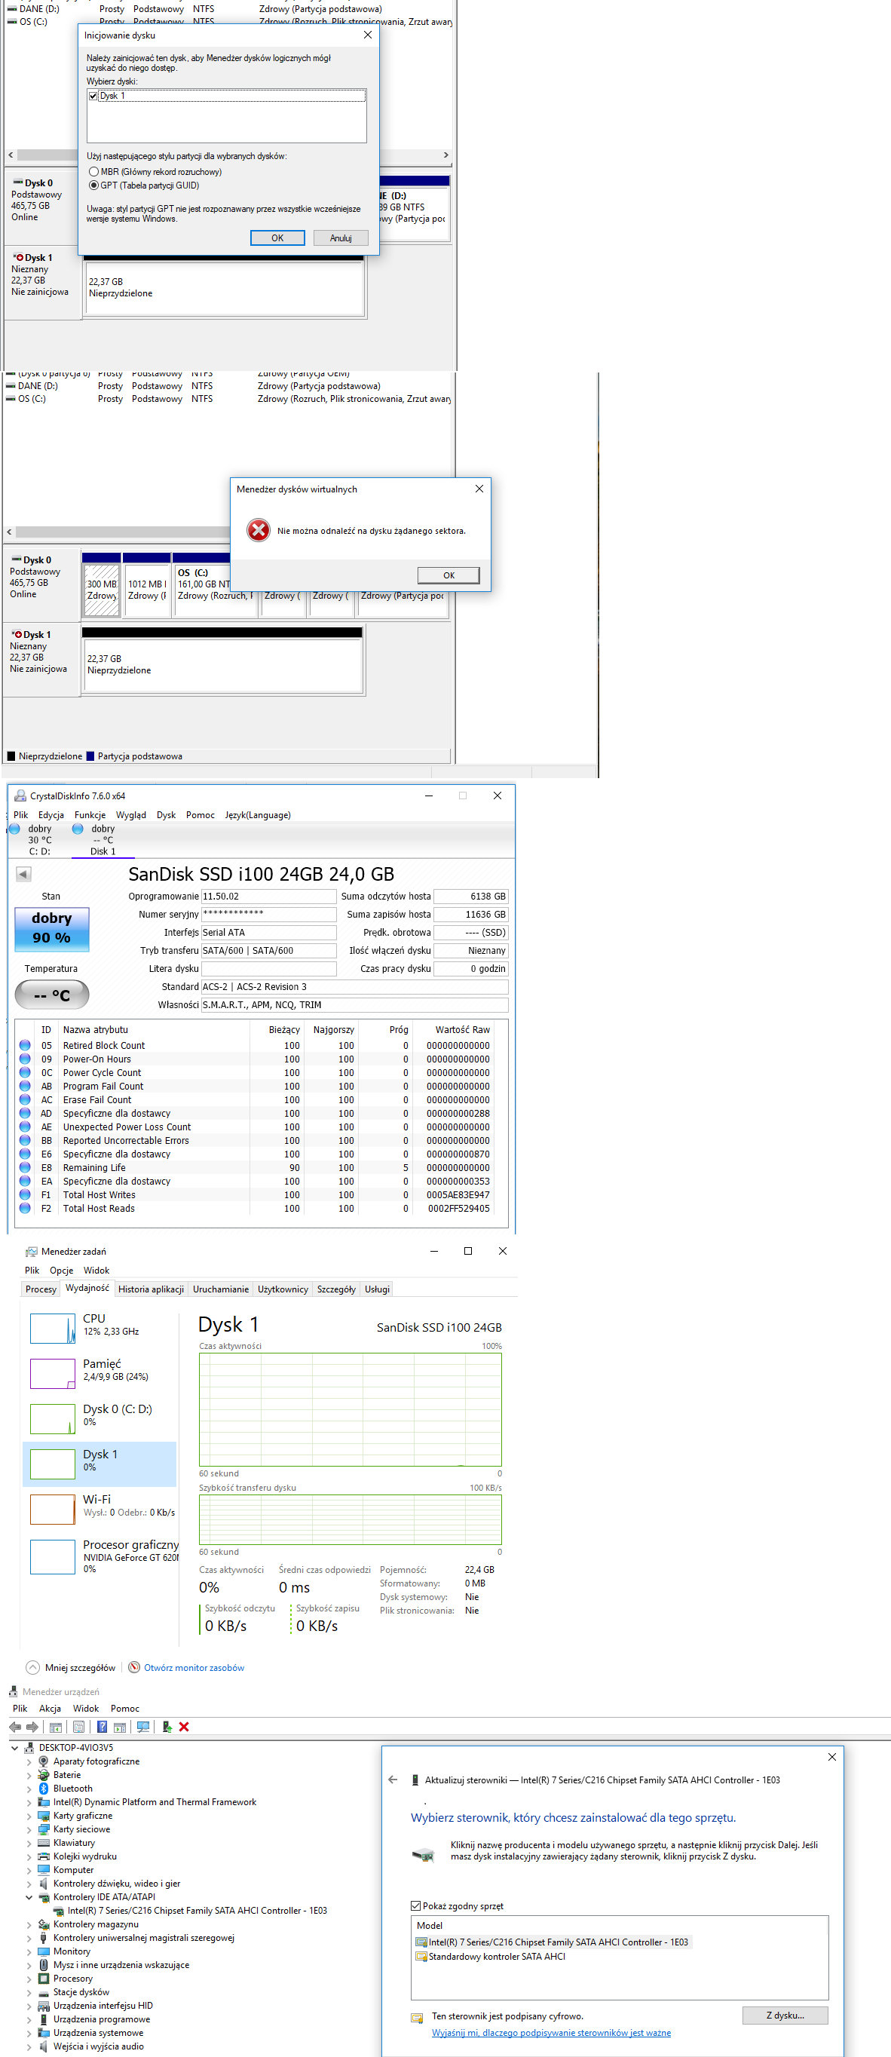
Task: Click the back arrow in Device Manager toolbar
Action: pyautogui.click(x=15, y=1727)
